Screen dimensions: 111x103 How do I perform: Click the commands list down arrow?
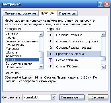click(x=103, y=67)
